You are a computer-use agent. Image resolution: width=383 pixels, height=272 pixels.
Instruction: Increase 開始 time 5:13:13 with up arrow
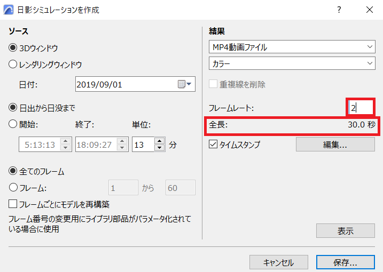pos(66,141)
